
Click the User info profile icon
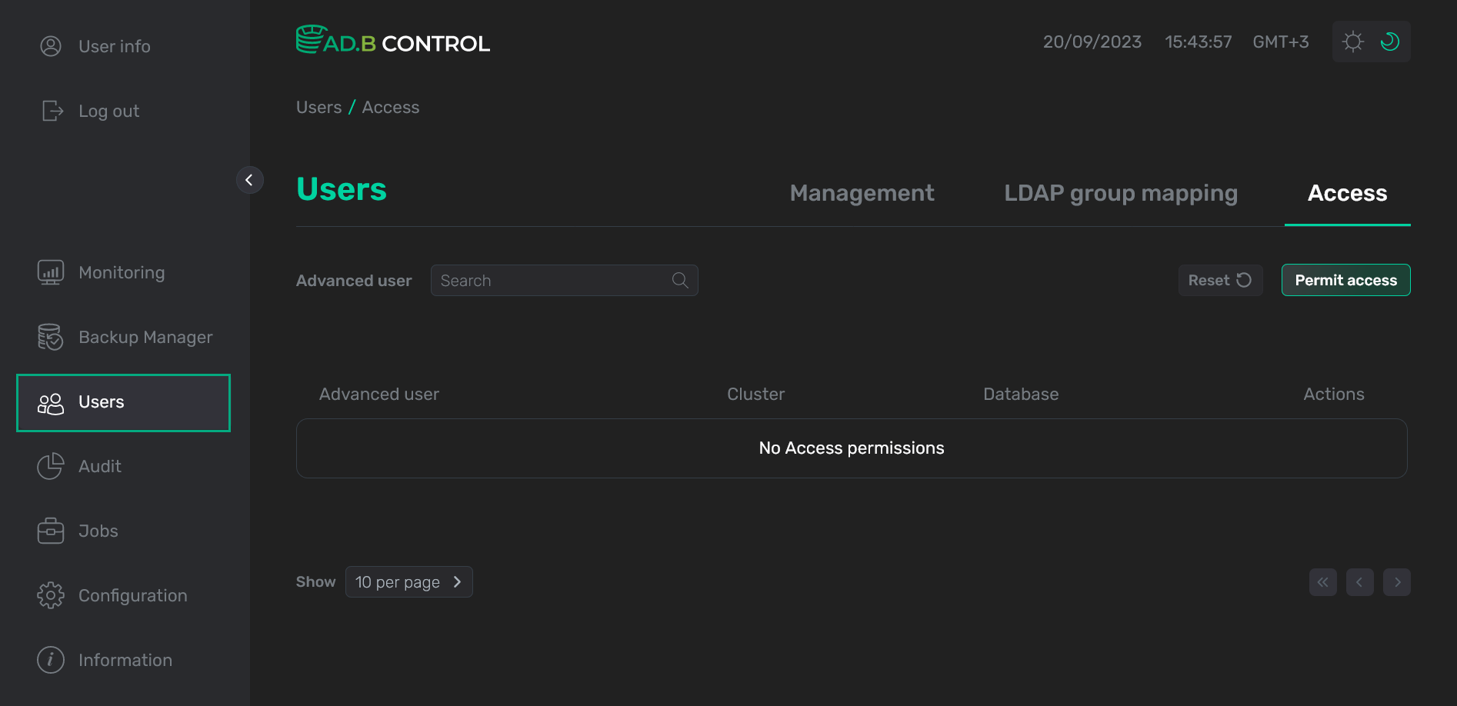51,46
